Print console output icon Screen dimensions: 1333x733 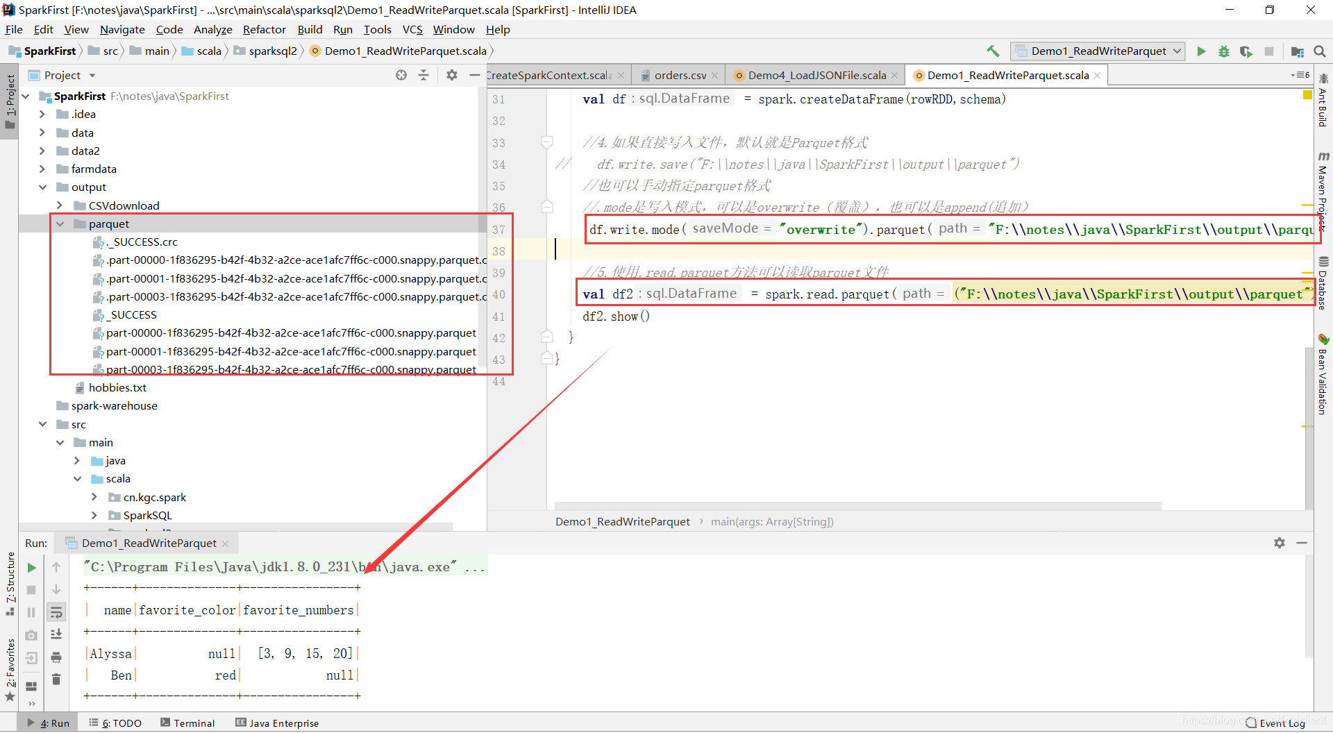(x=56, y=657)
